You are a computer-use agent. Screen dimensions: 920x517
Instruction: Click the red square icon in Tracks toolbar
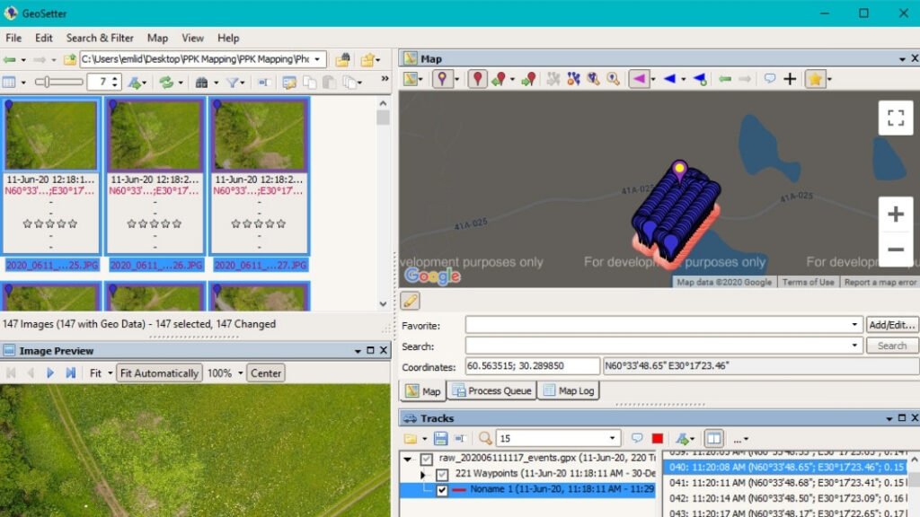pos(657,438)
